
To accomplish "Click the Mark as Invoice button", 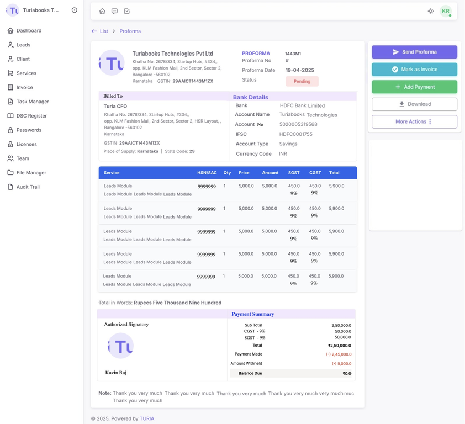I will [x=414, y=70].
